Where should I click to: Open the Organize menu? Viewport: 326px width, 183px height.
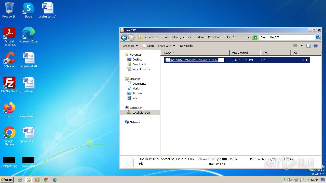130,46
